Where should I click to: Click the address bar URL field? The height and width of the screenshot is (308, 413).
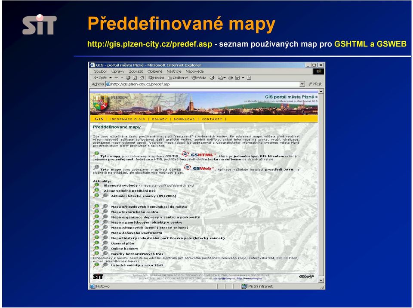pos(203,84)
